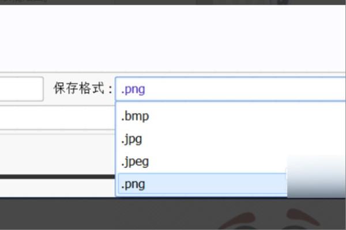This screenshot has width=346, height=230.
Task: Open the 保存格式 format combo box
Action: point(230,89)
